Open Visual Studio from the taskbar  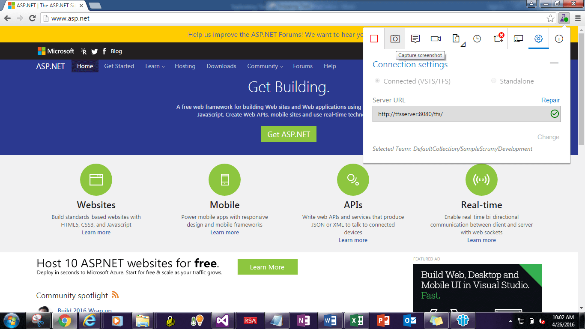tap(223, 320)
